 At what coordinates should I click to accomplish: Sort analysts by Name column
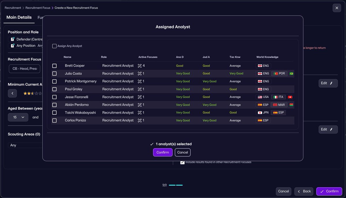67,57
